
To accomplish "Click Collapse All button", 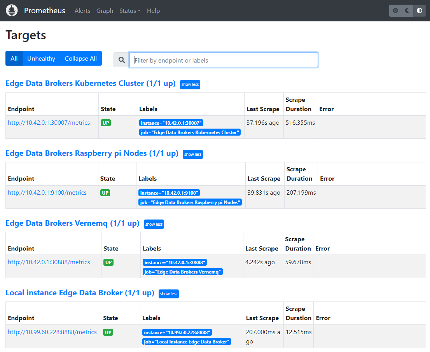I will (x=80, y=58).
